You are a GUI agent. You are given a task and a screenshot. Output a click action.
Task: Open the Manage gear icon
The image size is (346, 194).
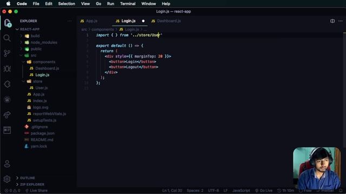tap(7, 179)
